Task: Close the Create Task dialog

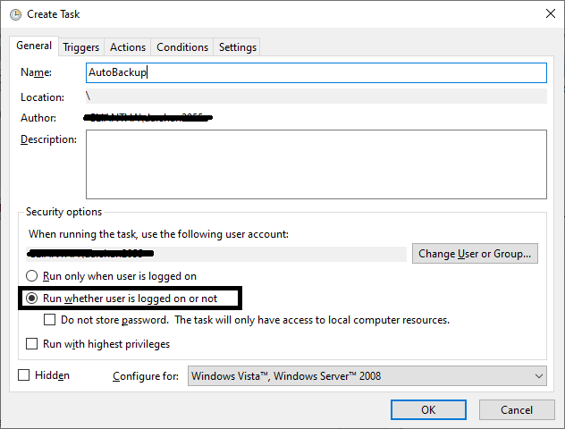Action: click(x=546, y=13)
